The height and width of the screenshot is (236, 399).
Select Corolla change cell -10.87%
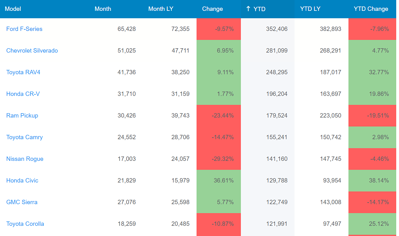point(219,224)
